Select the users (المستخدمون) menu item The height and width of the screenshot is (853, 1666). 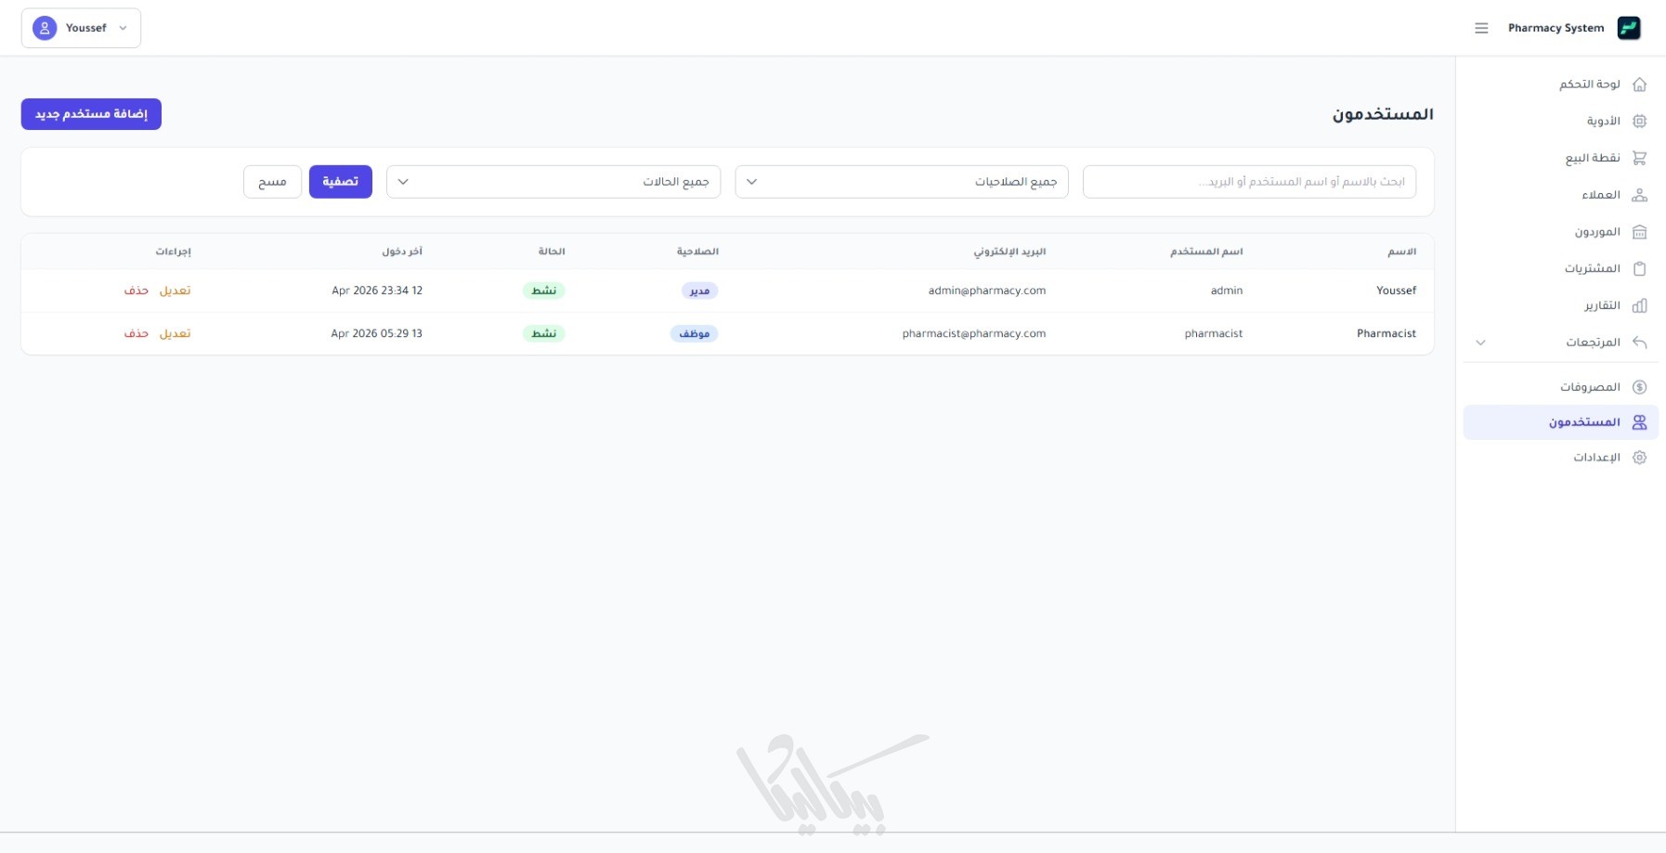pos(1584,422)
